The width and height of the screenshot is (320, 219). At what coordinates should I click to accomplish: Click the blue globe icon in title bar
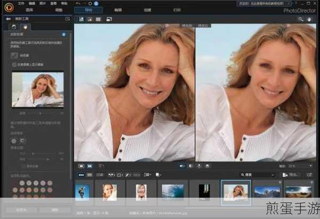(x=96, y=3)
